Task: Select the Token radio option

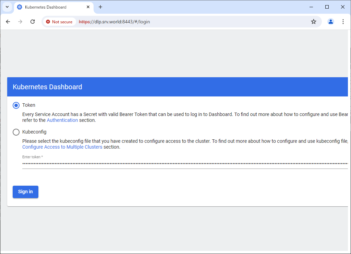Action: [x=16, y=105]
